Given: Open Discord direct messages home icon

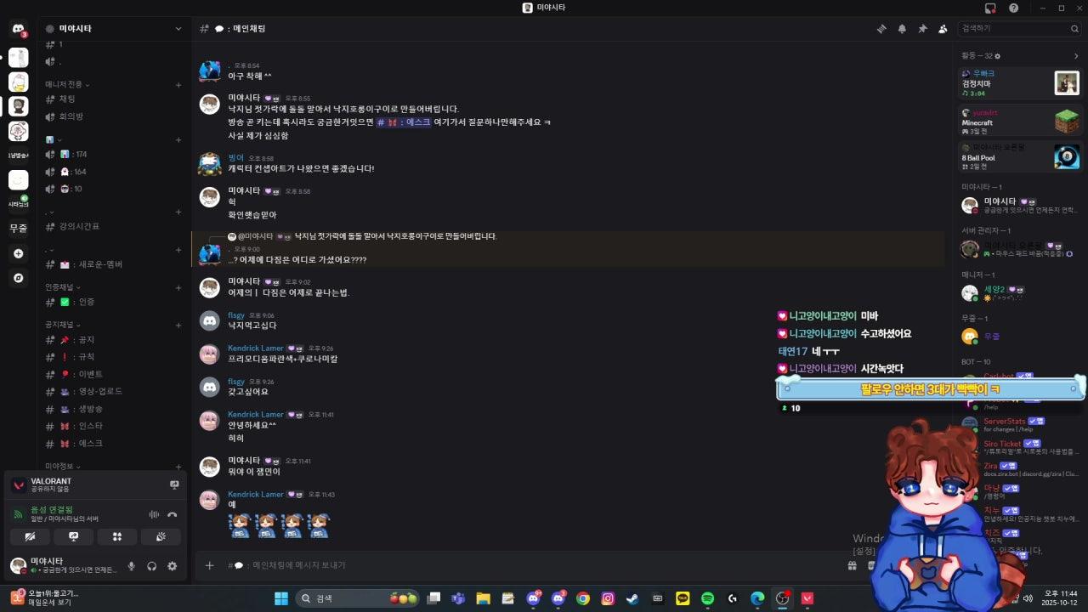Looking at the screenshot, I should click(x=18, y=29).
